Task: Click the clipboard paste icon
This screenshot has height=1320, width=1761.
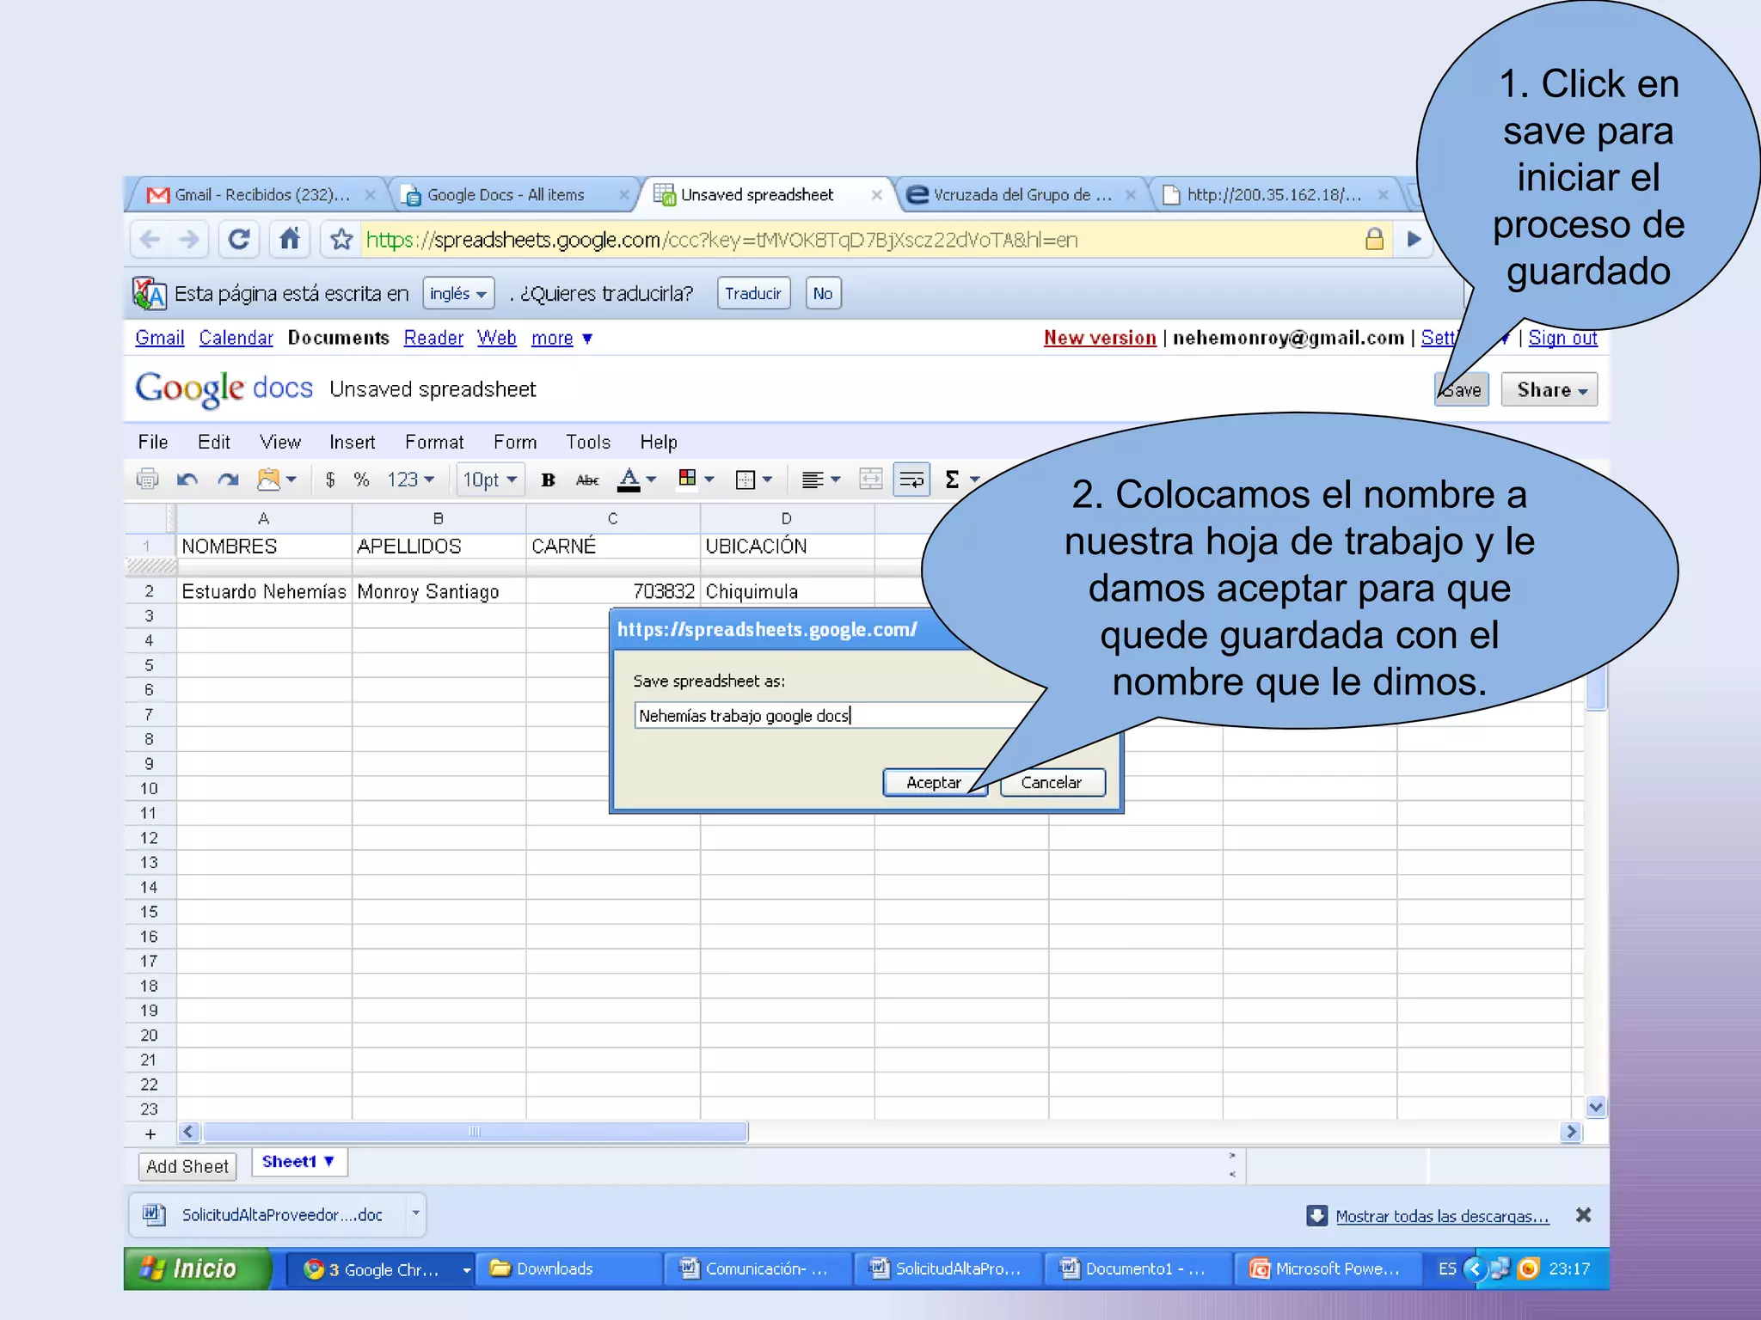Action: [x=277, y=480]
